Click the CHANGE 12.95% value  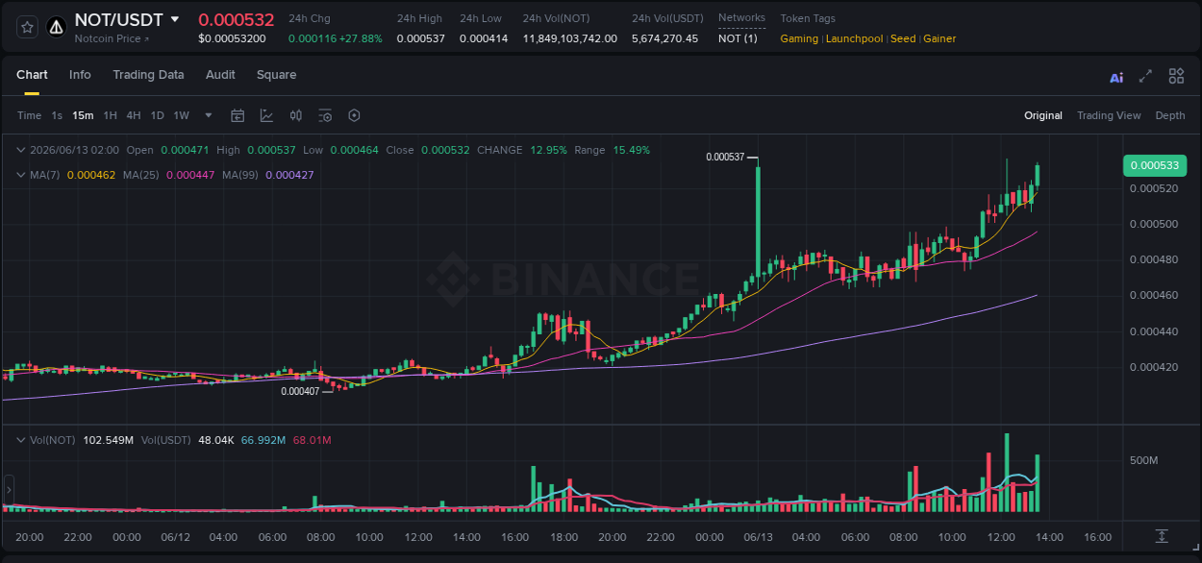click(547, 150)
